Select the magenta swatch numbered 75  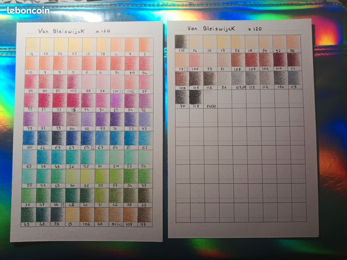[74, 101]
